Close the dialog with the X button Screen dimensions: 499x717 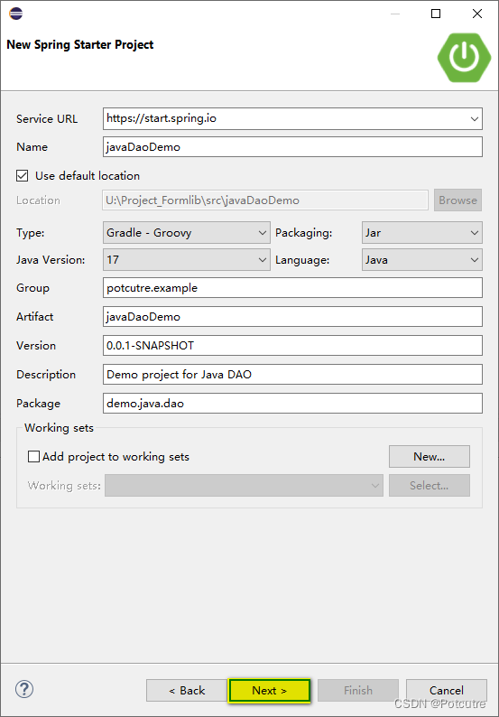[477, 14]
